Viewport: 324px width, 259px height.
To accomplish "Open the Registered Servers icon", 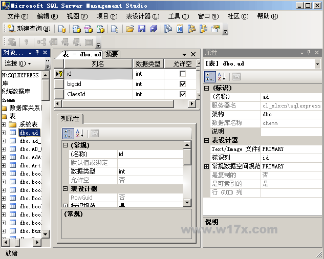I will (168, 29).
